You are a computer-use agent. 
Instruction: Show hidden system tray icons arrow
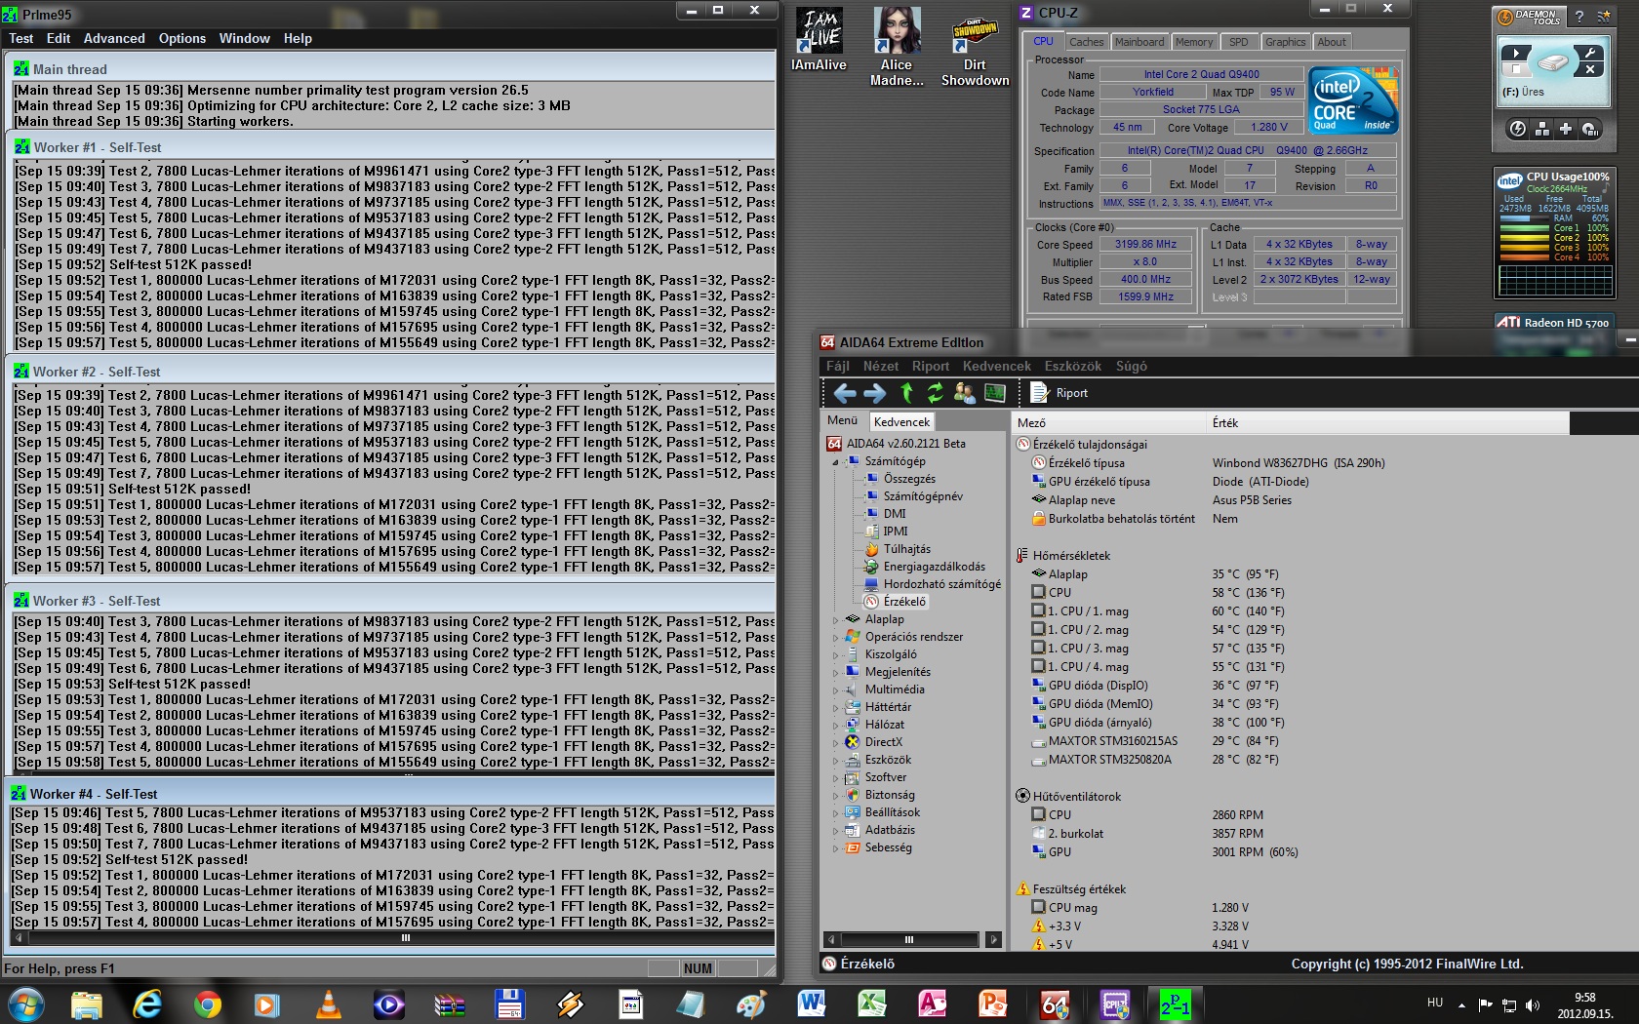[1461, 1004]
